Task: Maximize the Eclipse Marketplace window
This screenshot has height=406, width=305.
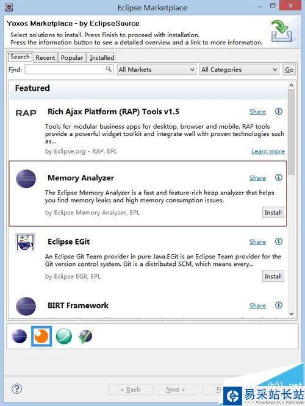Action: coord(273,5)
